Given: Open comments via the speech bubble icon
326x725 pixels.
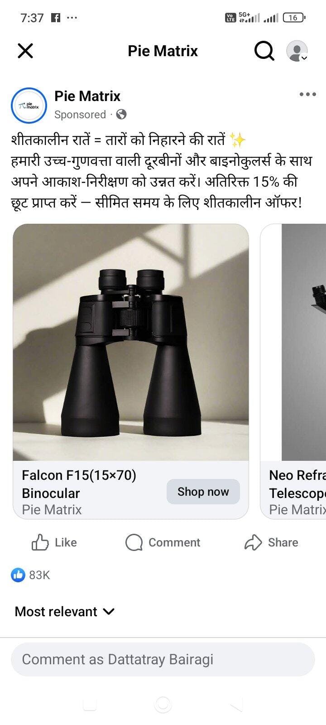Looking at the screenshot, I should click(x=134, y=542).
